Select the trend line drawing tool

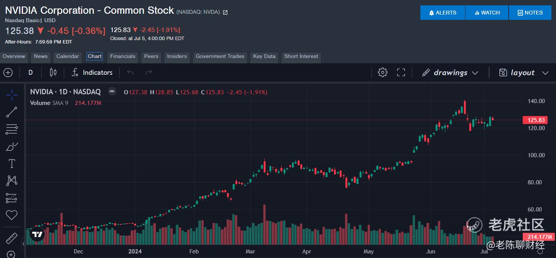click(11, 112)
